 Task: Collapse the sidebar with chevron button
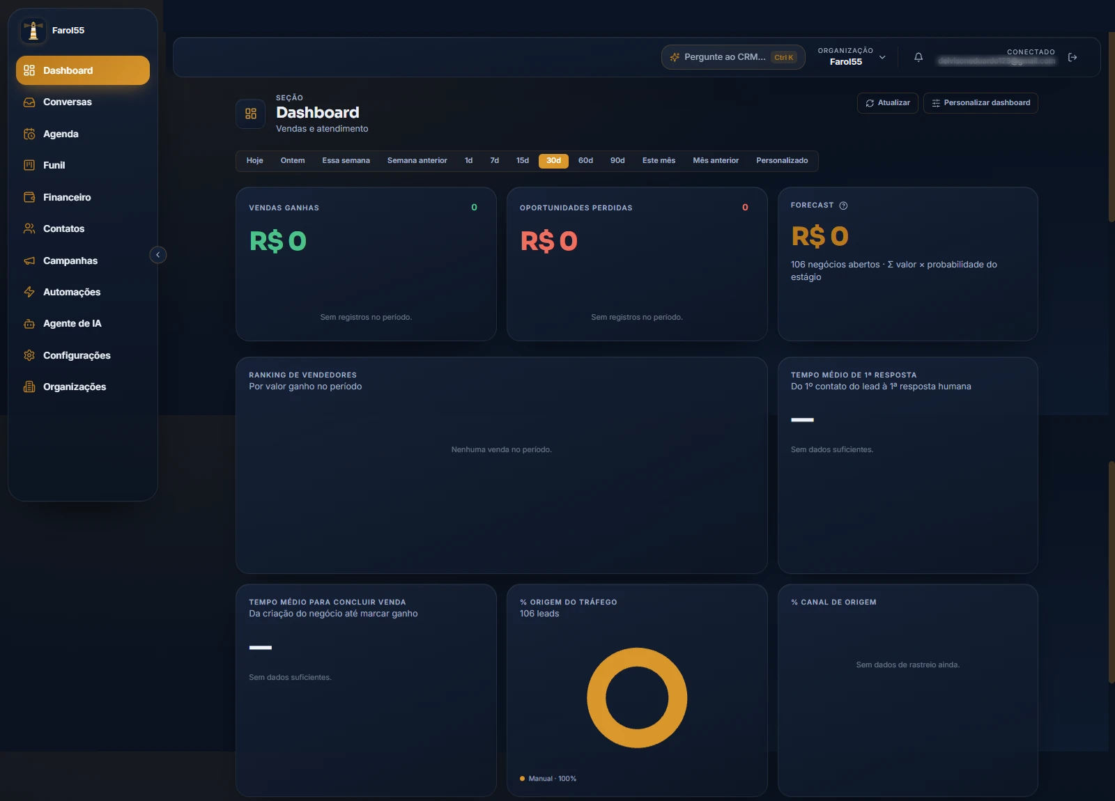pyautogui.click(x=158, y=255)
